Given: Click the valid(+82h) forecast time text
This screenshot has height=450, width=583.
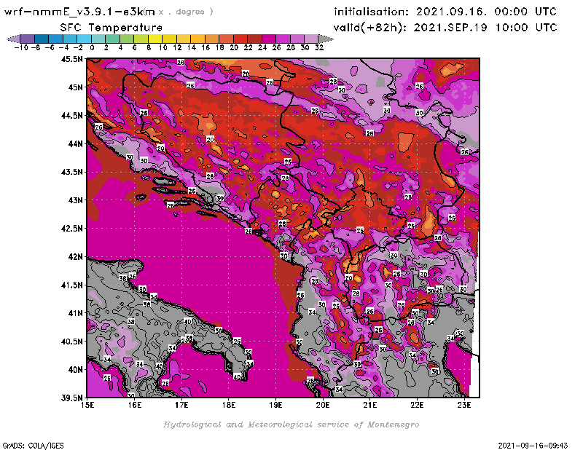Looking at the screenshot, I should tap(445, 28).
